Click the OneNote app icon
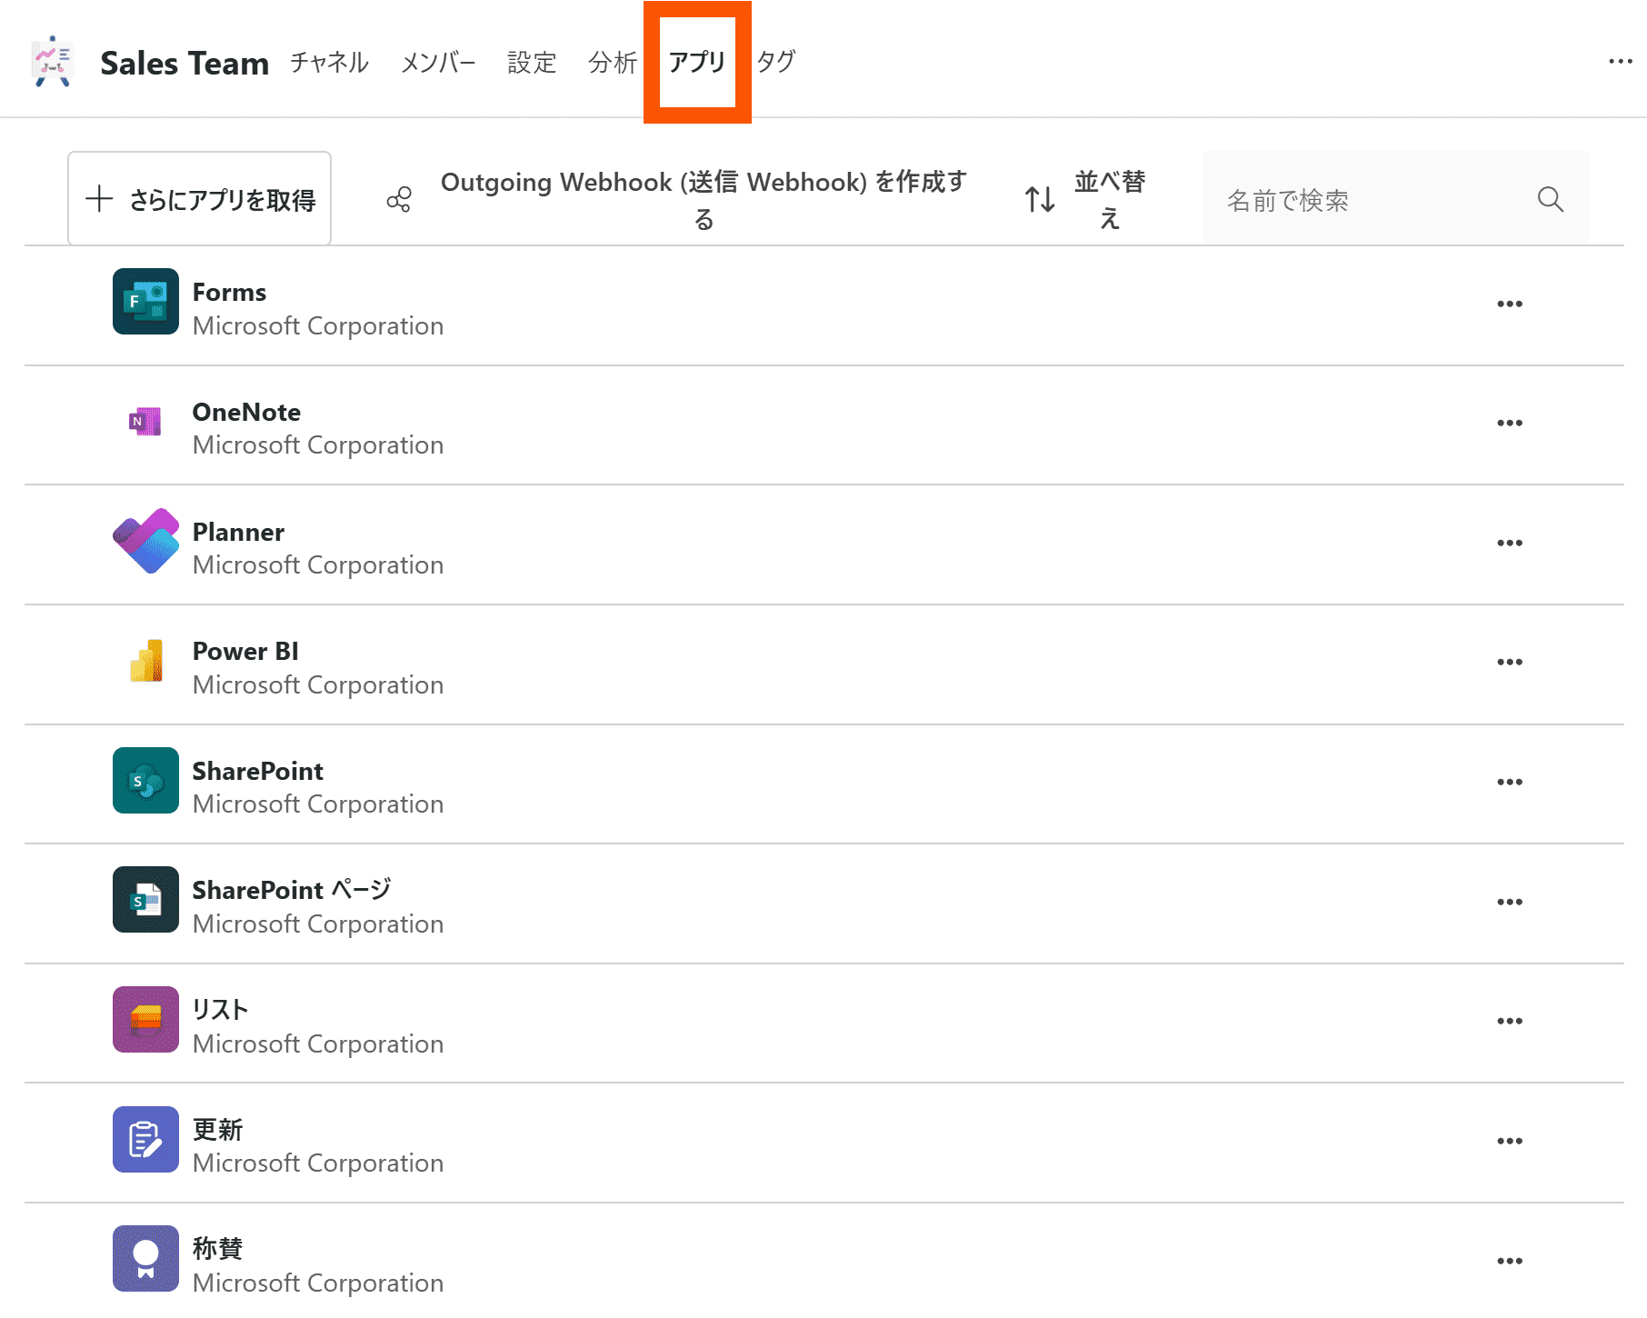This screenshot has width=1647, height=1318. click(x=145, y=422)
